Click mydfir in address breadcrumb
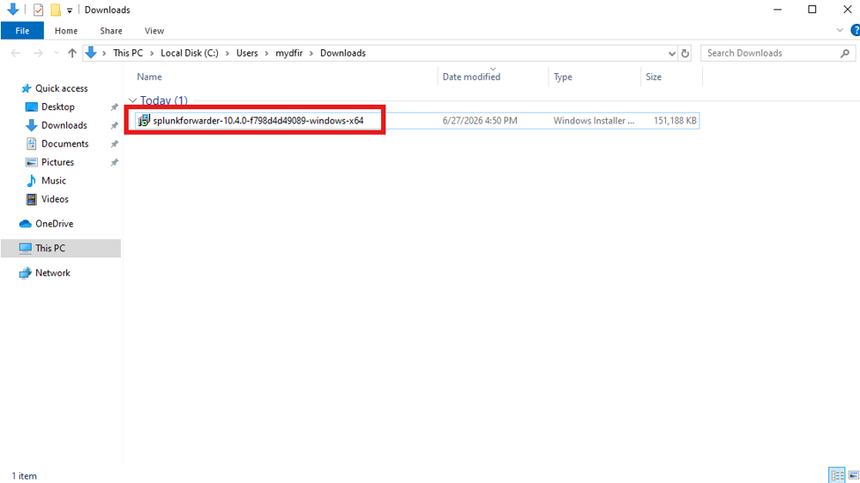The image size is (860, 483). pyautogui.click(x=289, y=53)
